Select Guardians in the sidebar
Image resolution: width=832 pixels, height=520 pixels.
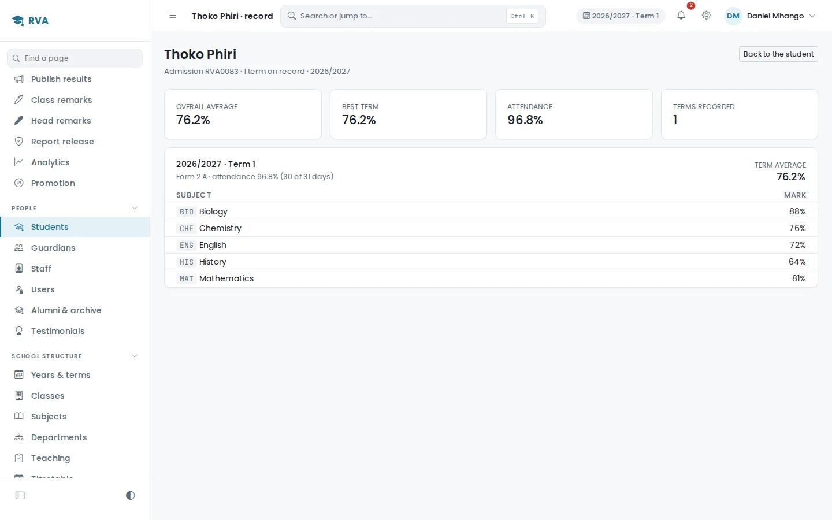pyautogui.click(x=75, y=248)
